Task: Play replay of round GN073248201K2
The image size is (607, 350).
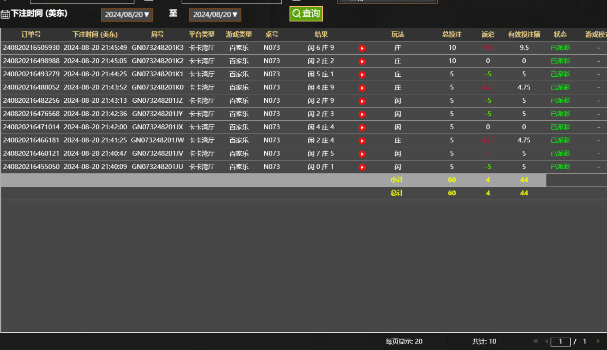Action: pos(362,61)
